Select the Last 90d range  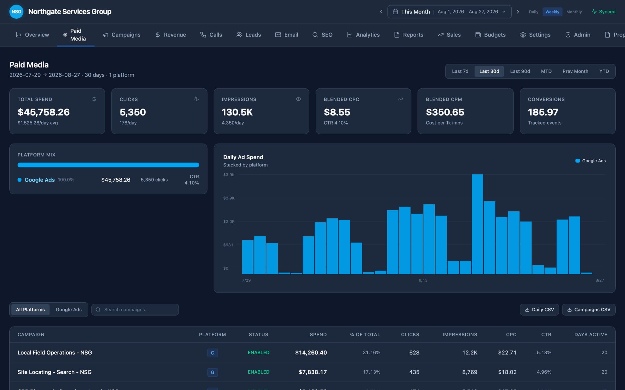click(520, 71)
